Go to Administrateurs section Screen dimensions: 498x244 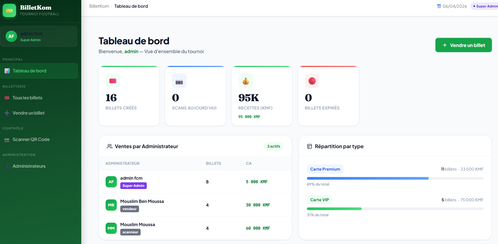click(39, 166)
